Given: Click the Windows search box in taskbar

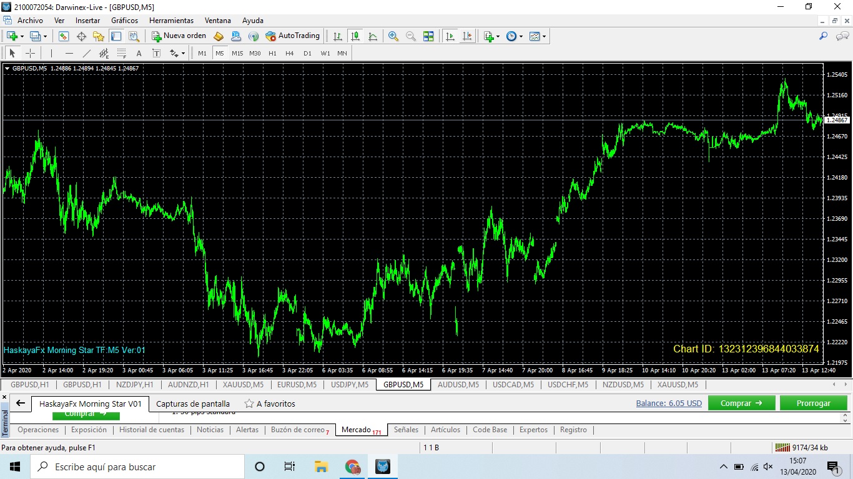Looking at the screenshot, I should tap(137, 467).
